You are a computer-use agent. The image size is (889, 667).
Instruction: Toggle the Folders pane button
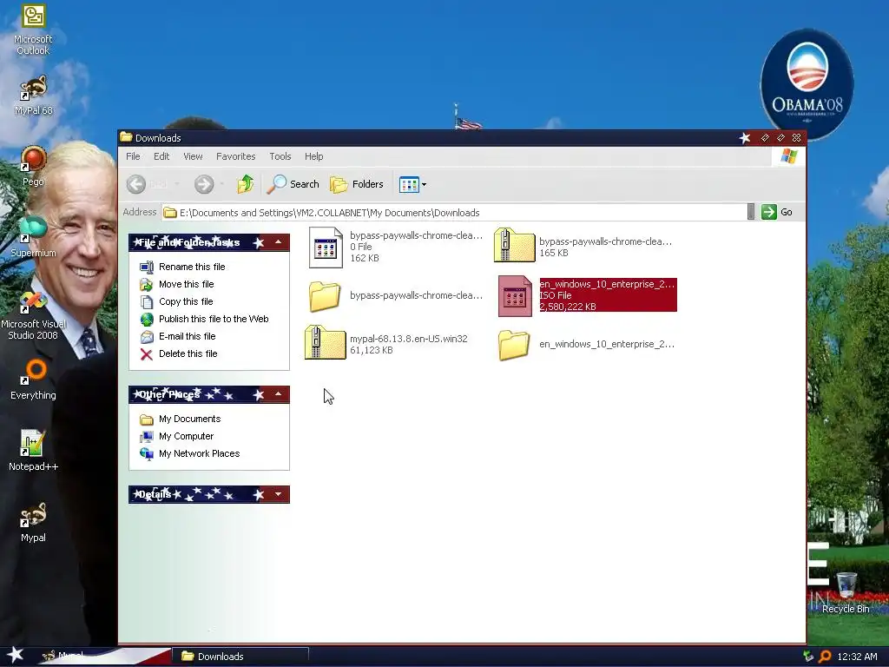pyautogui.click(x=357, y=184)
